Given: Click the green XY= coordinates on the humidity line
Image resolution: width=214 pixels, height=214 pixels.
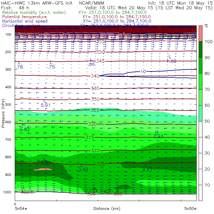Looking at the screenshot, I should pyautogui.click(x=112, y=12).
